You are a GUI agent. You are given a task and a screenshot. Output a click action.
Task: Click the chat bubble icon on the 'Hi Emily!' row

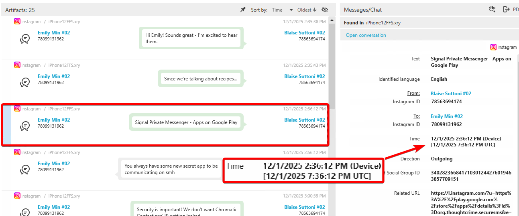click(x=25, y=39)
